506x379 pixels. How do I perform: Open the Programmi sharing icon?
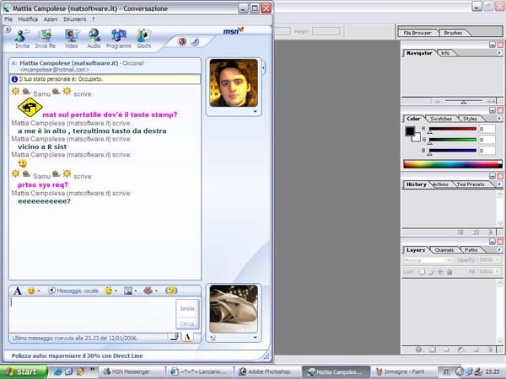click(x=118, y=38)
